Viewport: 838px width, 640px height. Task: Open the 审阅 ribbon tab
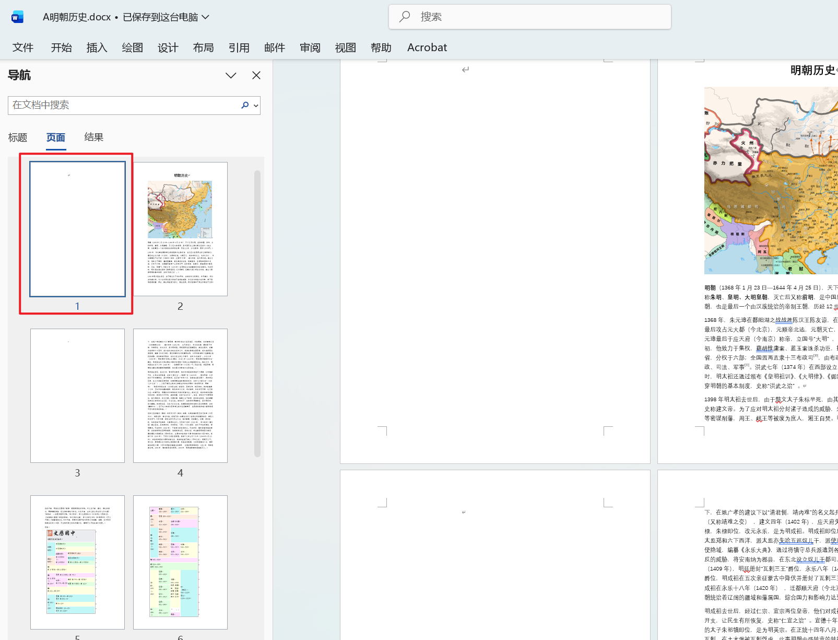click(310, 47)
